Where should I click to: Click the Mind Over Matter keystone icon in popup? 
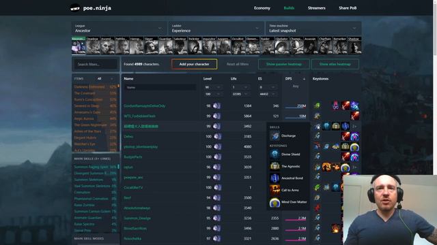click(x=274, y=202)
